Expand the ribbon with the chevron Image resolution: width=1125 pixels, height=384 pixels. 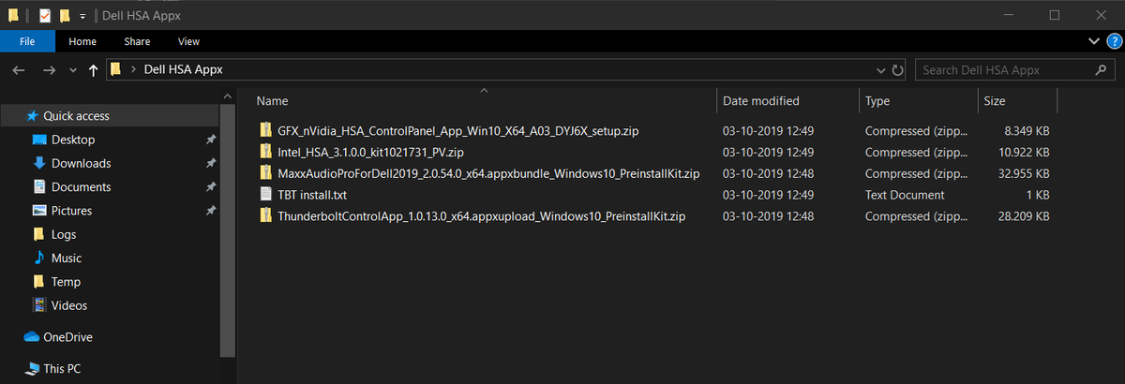[1094, 41]
